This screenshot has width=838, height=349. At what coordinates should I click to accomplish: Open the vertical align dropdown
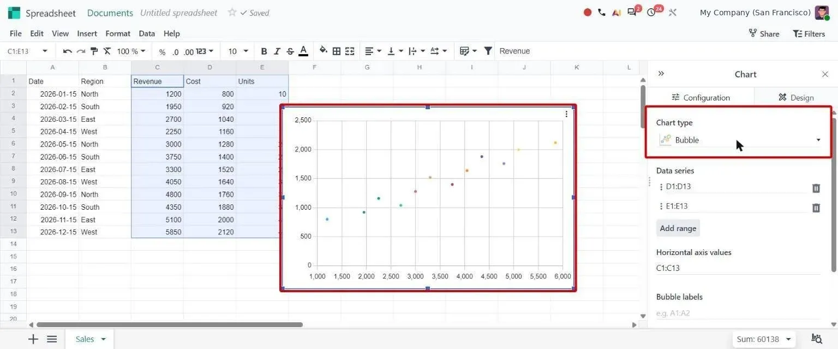tap(395, 51)
